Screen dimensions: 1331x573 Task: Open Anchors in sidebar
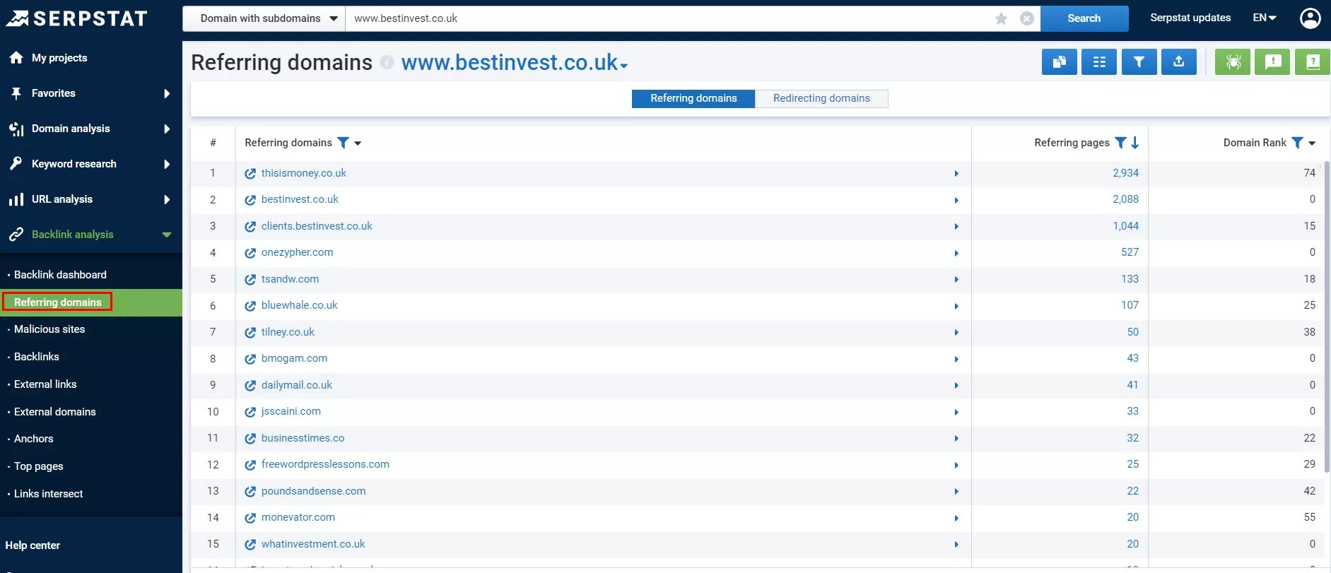[x=34, y=439]
